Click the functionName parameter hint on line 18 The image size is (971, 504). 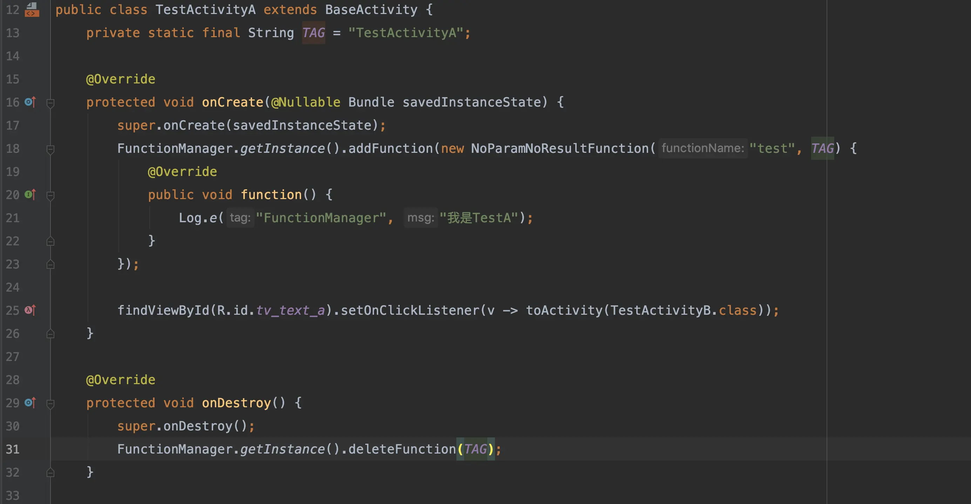tap(702, 148)
